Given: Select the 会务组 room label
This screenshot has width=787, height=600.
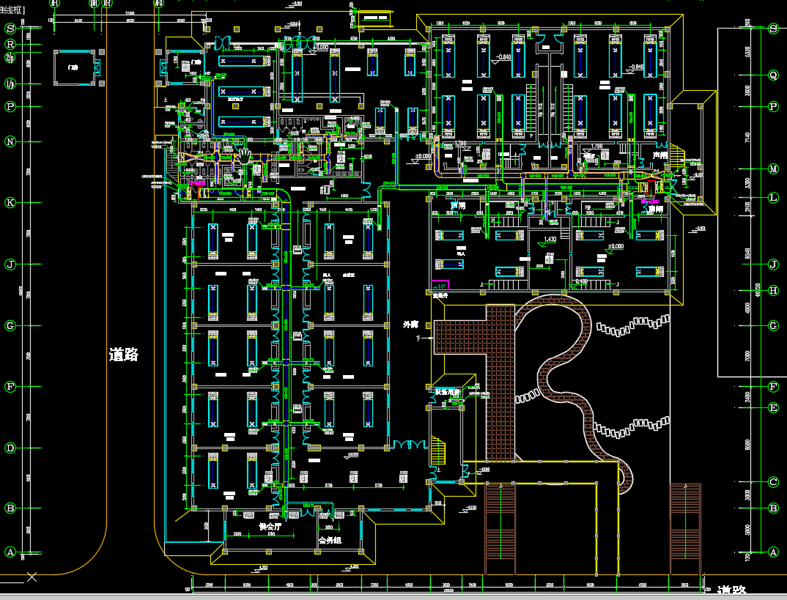Looking at the screenshot, I should pyautogui.click(x=330, y=541).
